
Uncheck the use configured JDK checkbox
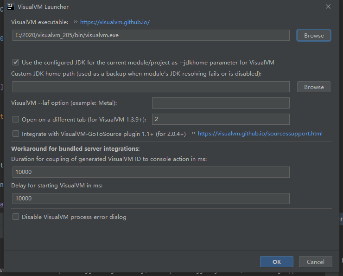(16, 62)
